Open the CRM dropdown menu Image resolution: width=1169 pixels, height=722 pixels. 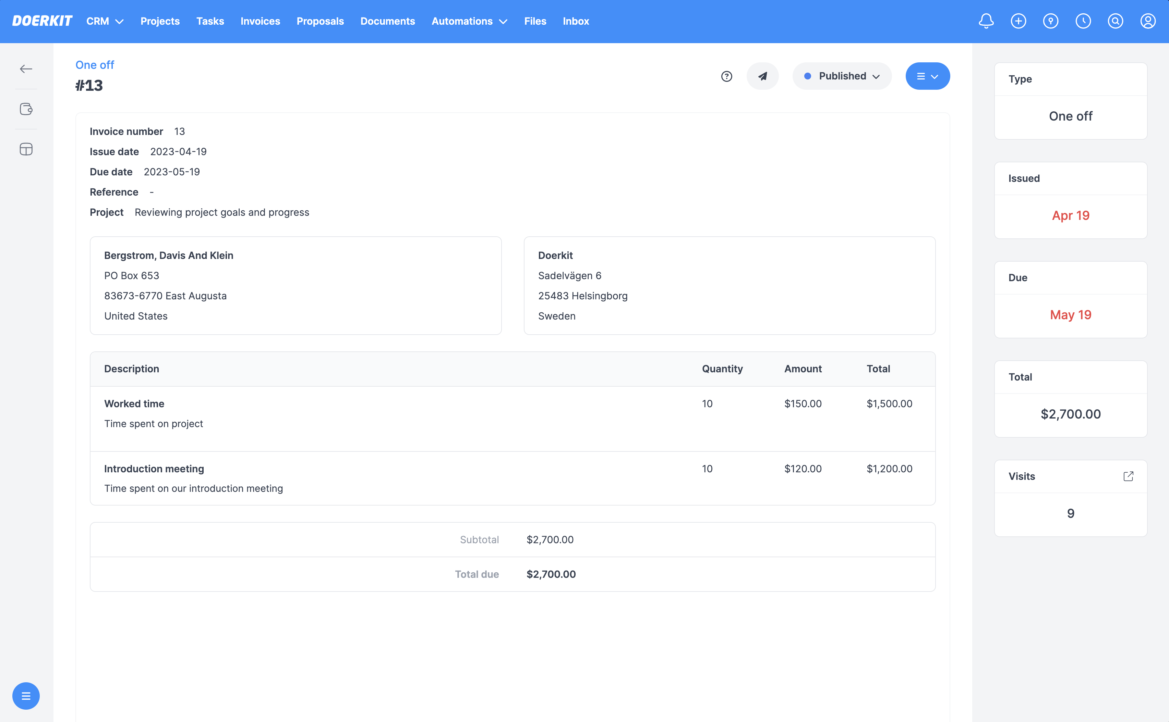click(x=105, y=21)
